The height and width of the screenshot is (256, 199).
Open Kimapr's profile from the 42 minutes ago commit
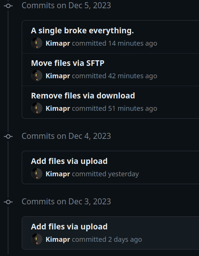click(x=58, y=76)
